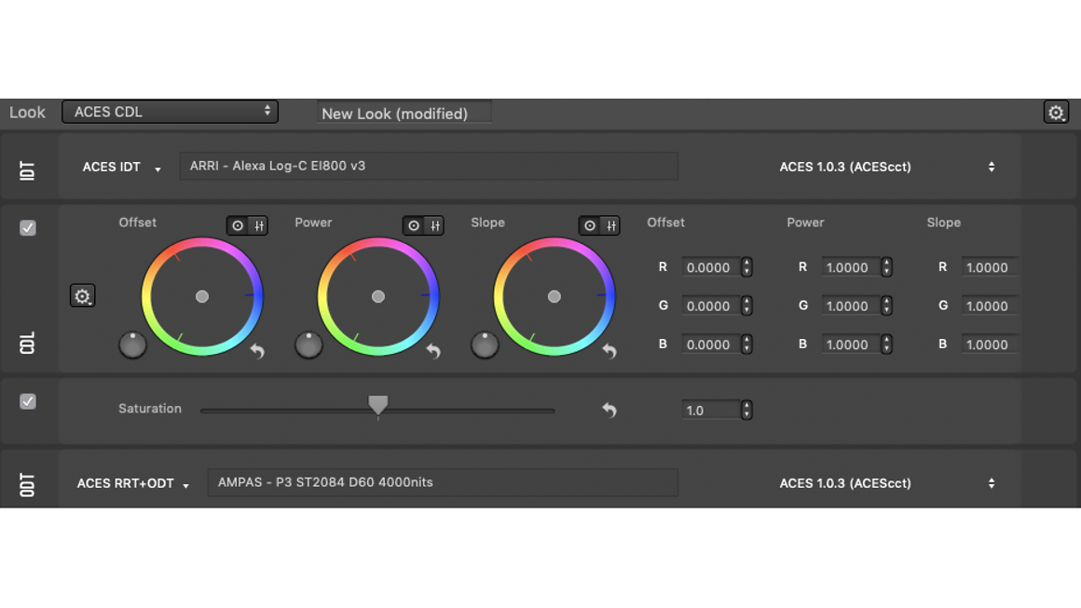The width and height of the screenshot is (1081, 608).
Task: Switch Slope control to color wheel mode
Action: coord(590,225)
